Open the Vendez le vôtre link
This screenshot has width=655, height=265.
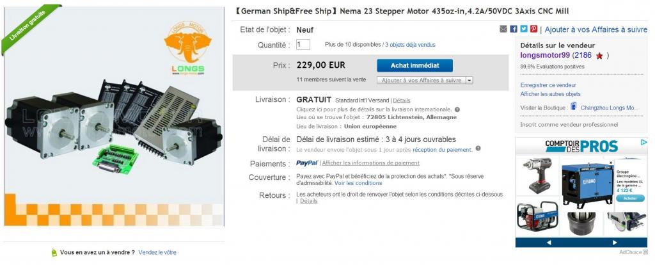pyautogui.click(x=157, y=252)
